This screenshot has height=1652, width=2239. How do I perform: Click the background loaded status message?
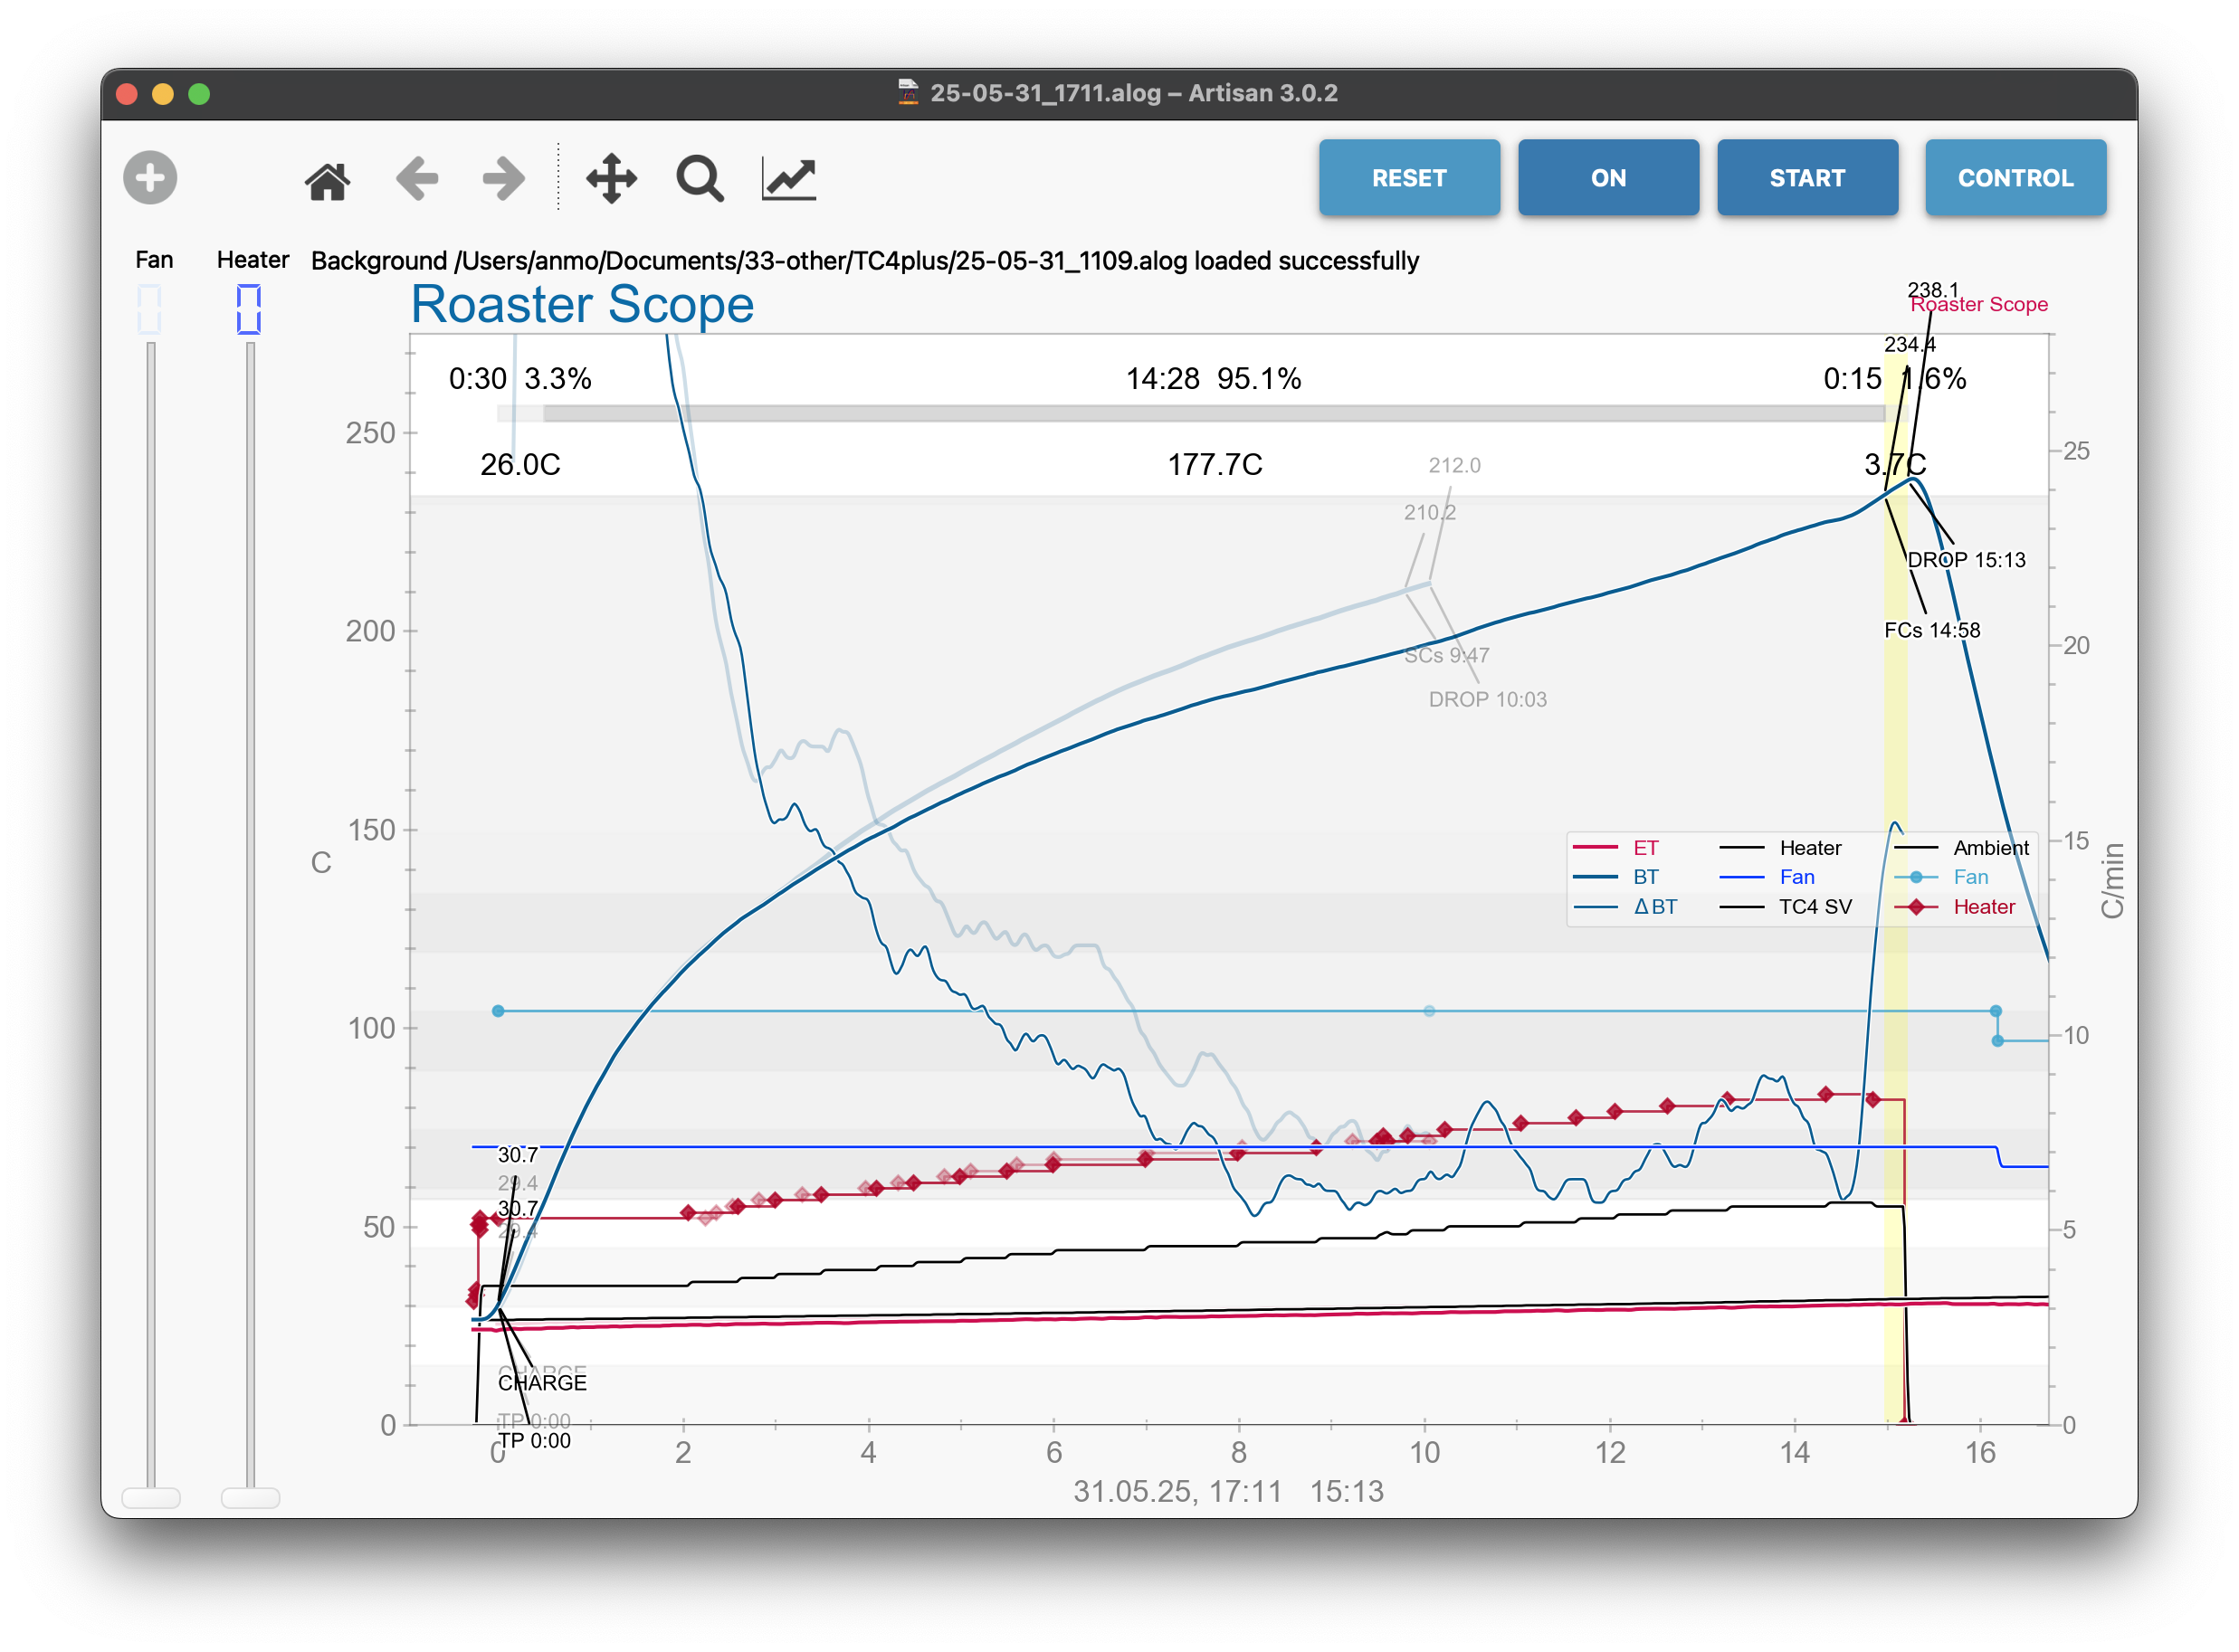[x=864, y=261]
